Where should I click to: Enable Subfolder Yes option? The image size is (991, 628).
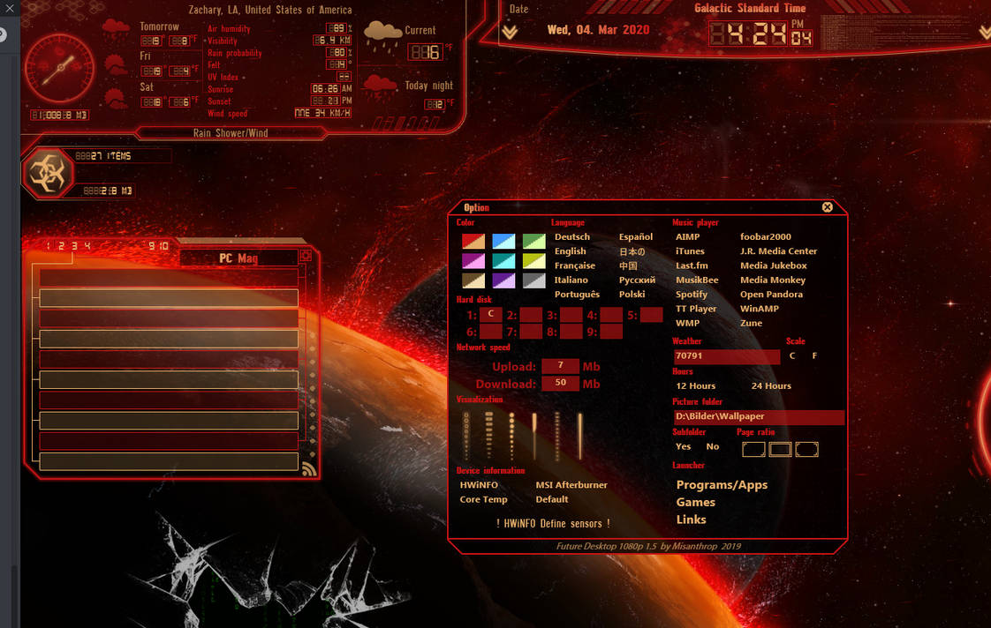tap(682, 446)
